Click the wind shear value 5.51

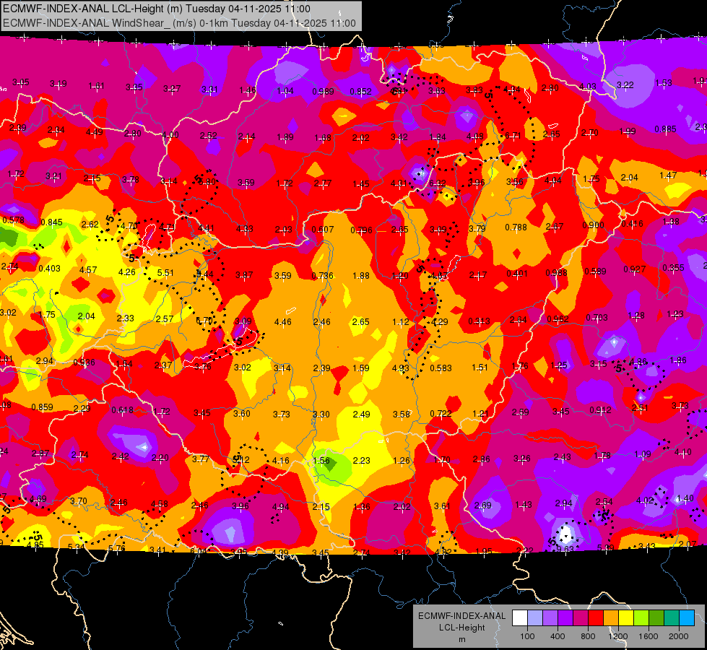point(165,273)
